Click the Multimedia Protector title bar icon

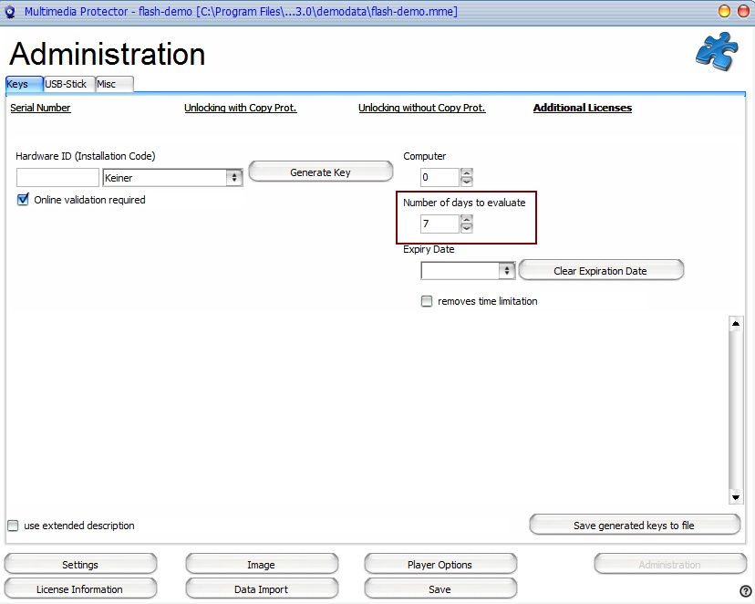11,12
